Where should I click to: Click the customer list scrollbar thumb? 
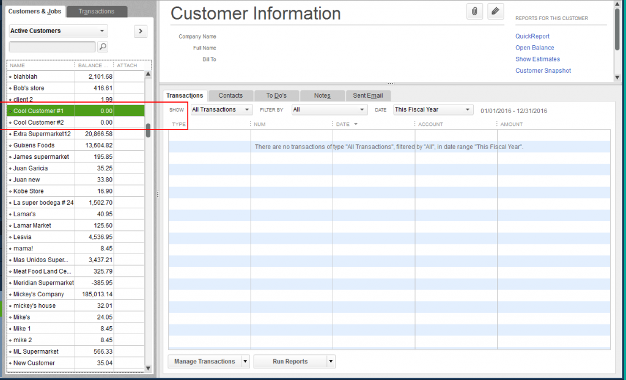coord(148,131)
